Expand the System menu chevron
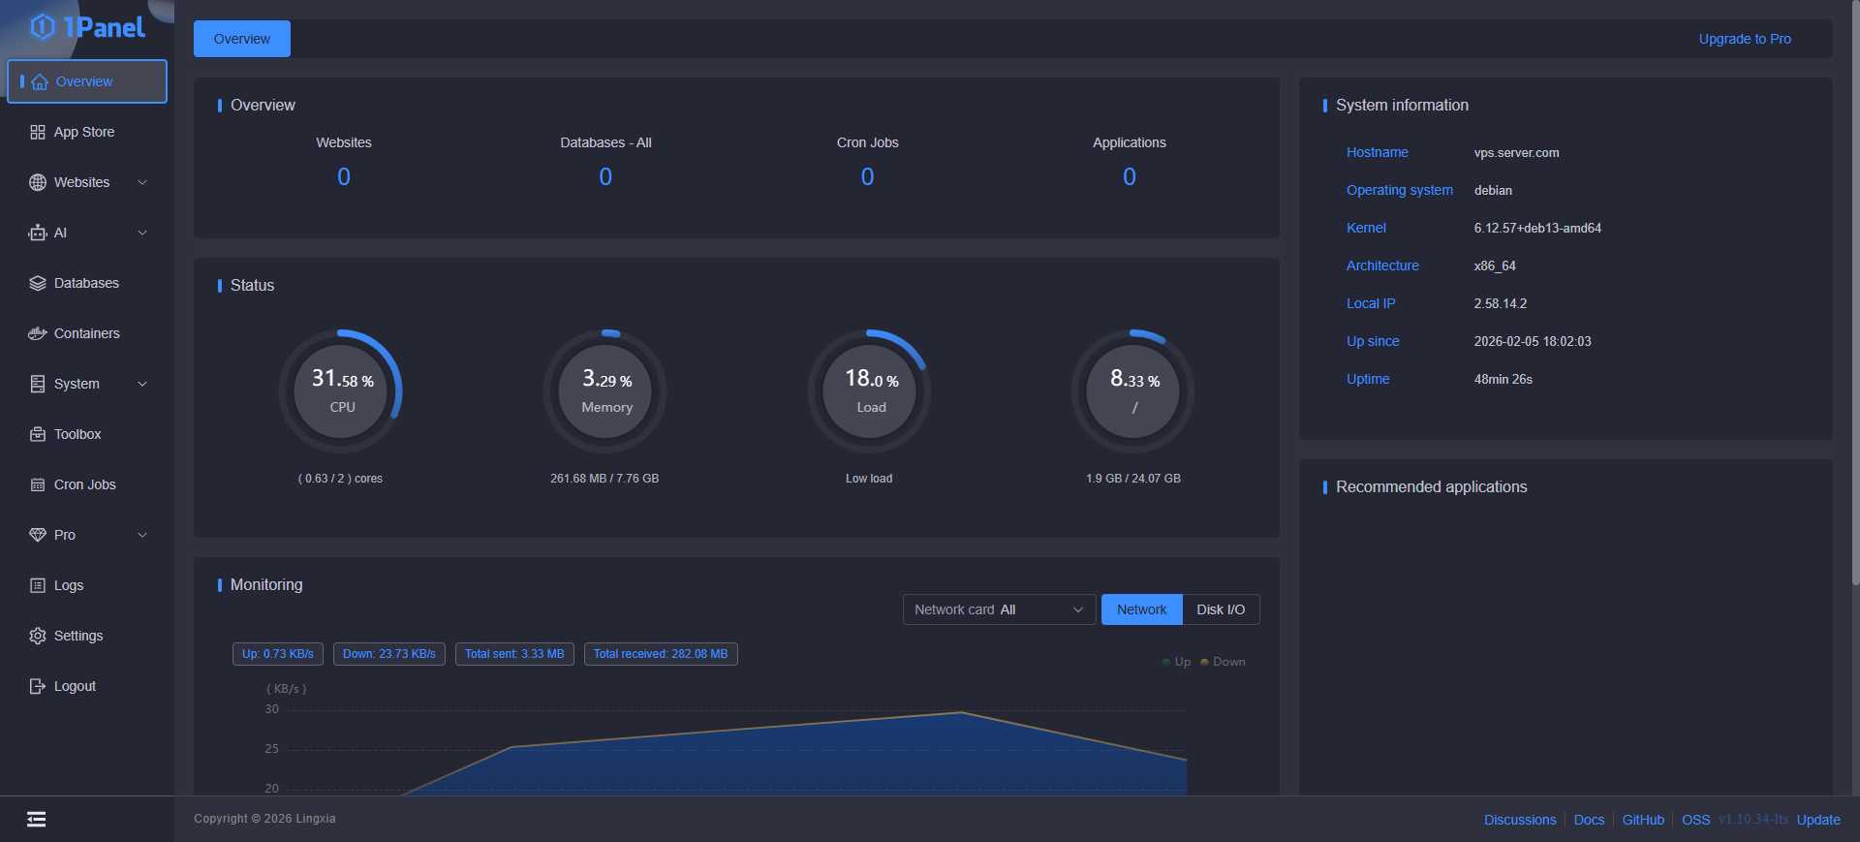 pos(142,384)
